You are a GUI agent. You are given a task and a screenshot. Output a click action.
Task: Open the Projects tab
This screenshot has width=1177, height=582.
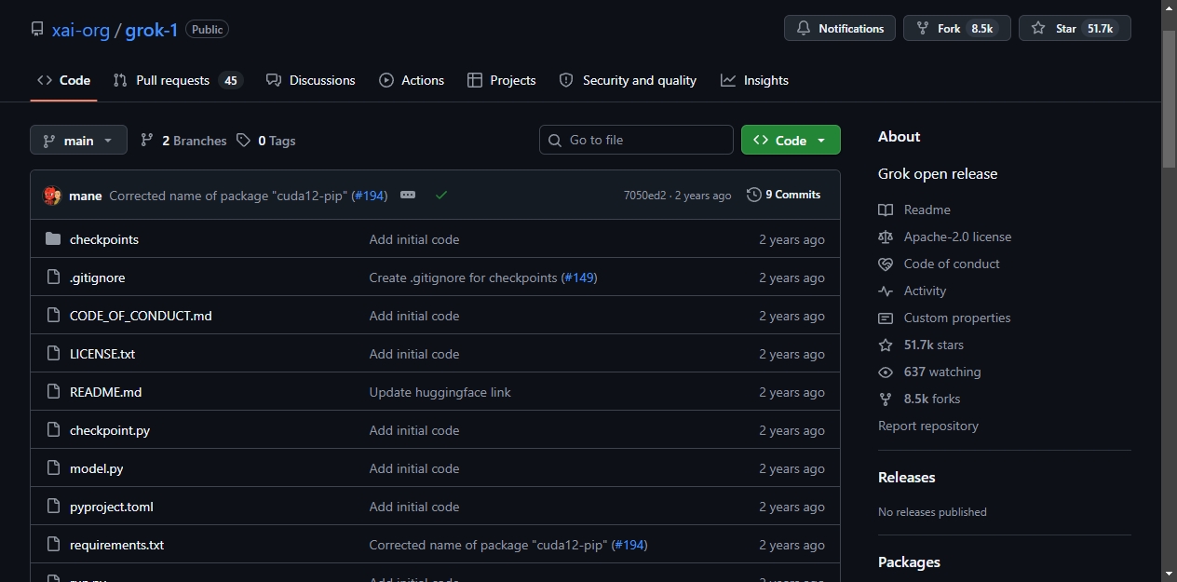click(502, 80)
